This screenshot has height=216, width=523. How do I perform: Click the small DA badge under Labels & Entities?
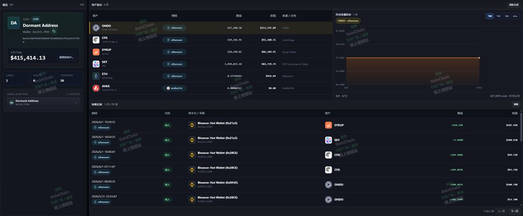click(11, 103)
